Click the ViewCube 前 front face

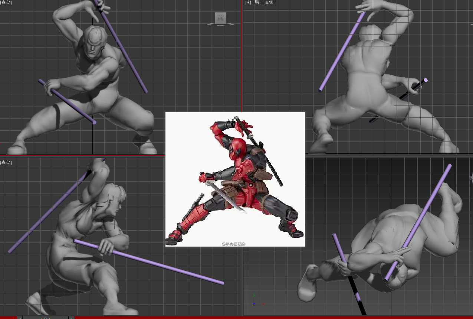pos(220,17)
